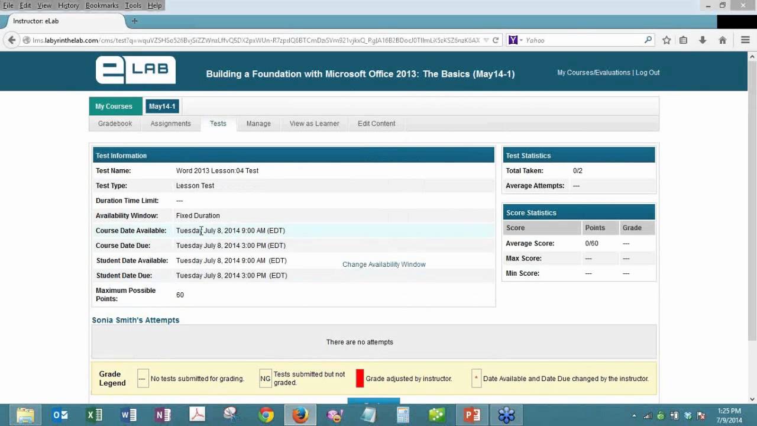757x426 pixels.
Task: Click the search magnifier in Yahoo box
Action: coord(648,40)
